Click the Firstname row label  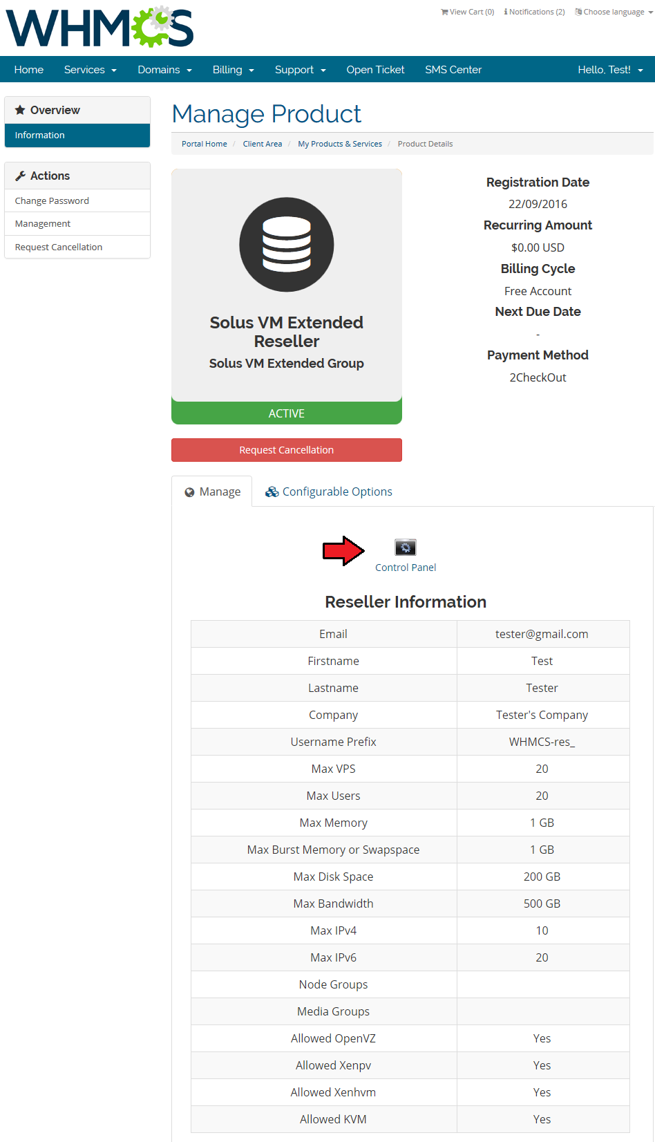334,661
